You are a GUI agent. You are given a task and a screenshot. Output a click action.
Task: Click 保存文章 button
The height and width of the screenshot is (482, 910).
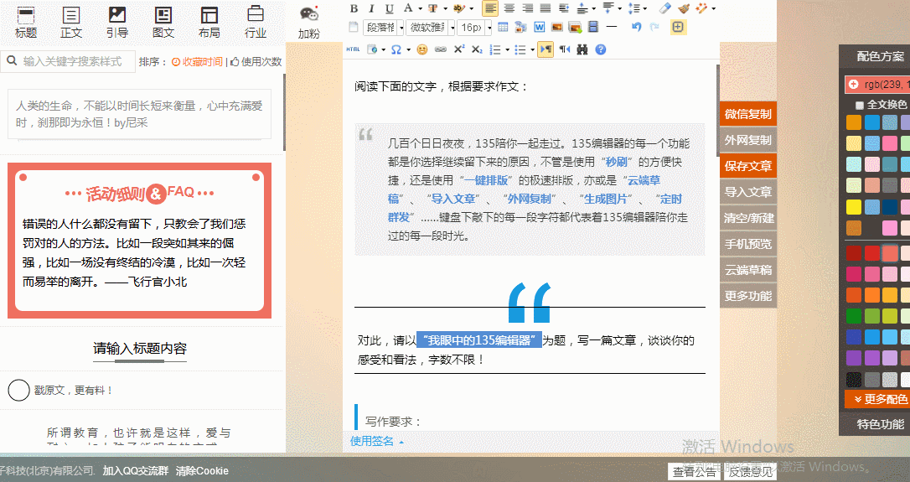748,166
